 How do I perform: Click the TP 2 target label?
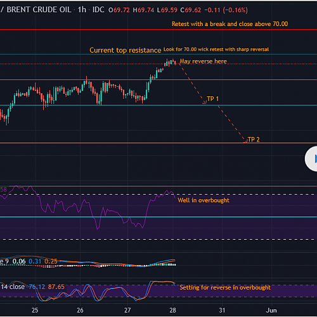click(254, 139)
